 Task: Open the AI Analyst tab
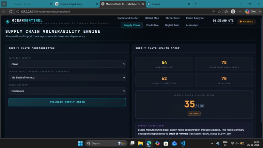(192, 25)
